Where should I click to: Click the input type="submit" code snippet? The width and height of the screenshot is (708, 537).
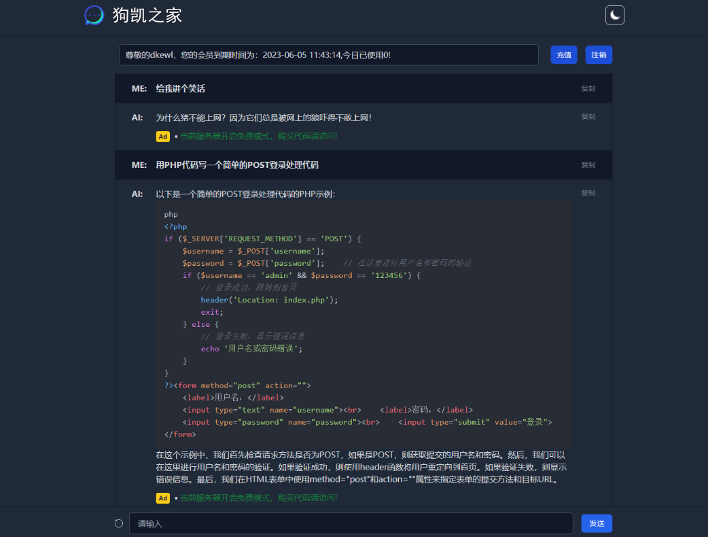(475, 422)
